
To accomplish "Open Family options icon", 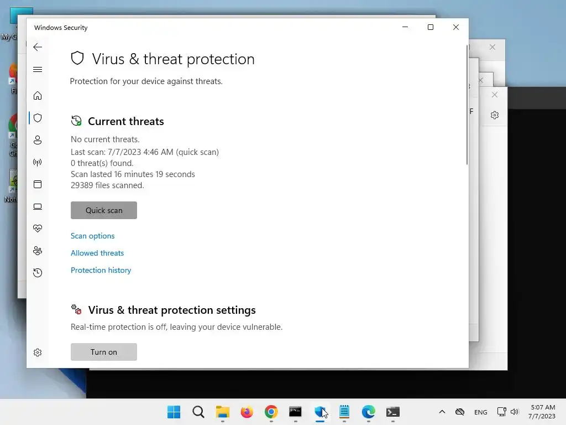I will [x=38, y=251].
